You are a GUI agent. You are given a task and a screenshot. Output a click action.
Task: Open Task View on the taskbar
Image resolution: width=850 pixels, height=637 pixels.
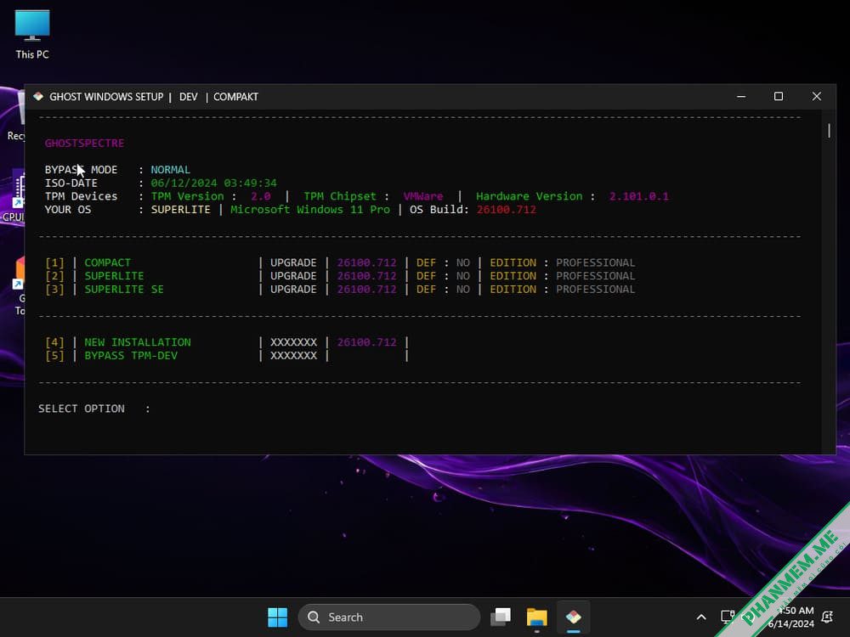tap(501, 617)
